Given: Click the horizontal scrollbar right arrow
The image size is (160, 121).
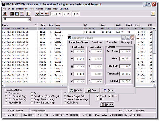Looking at the screenshot, I should (154, 86).
